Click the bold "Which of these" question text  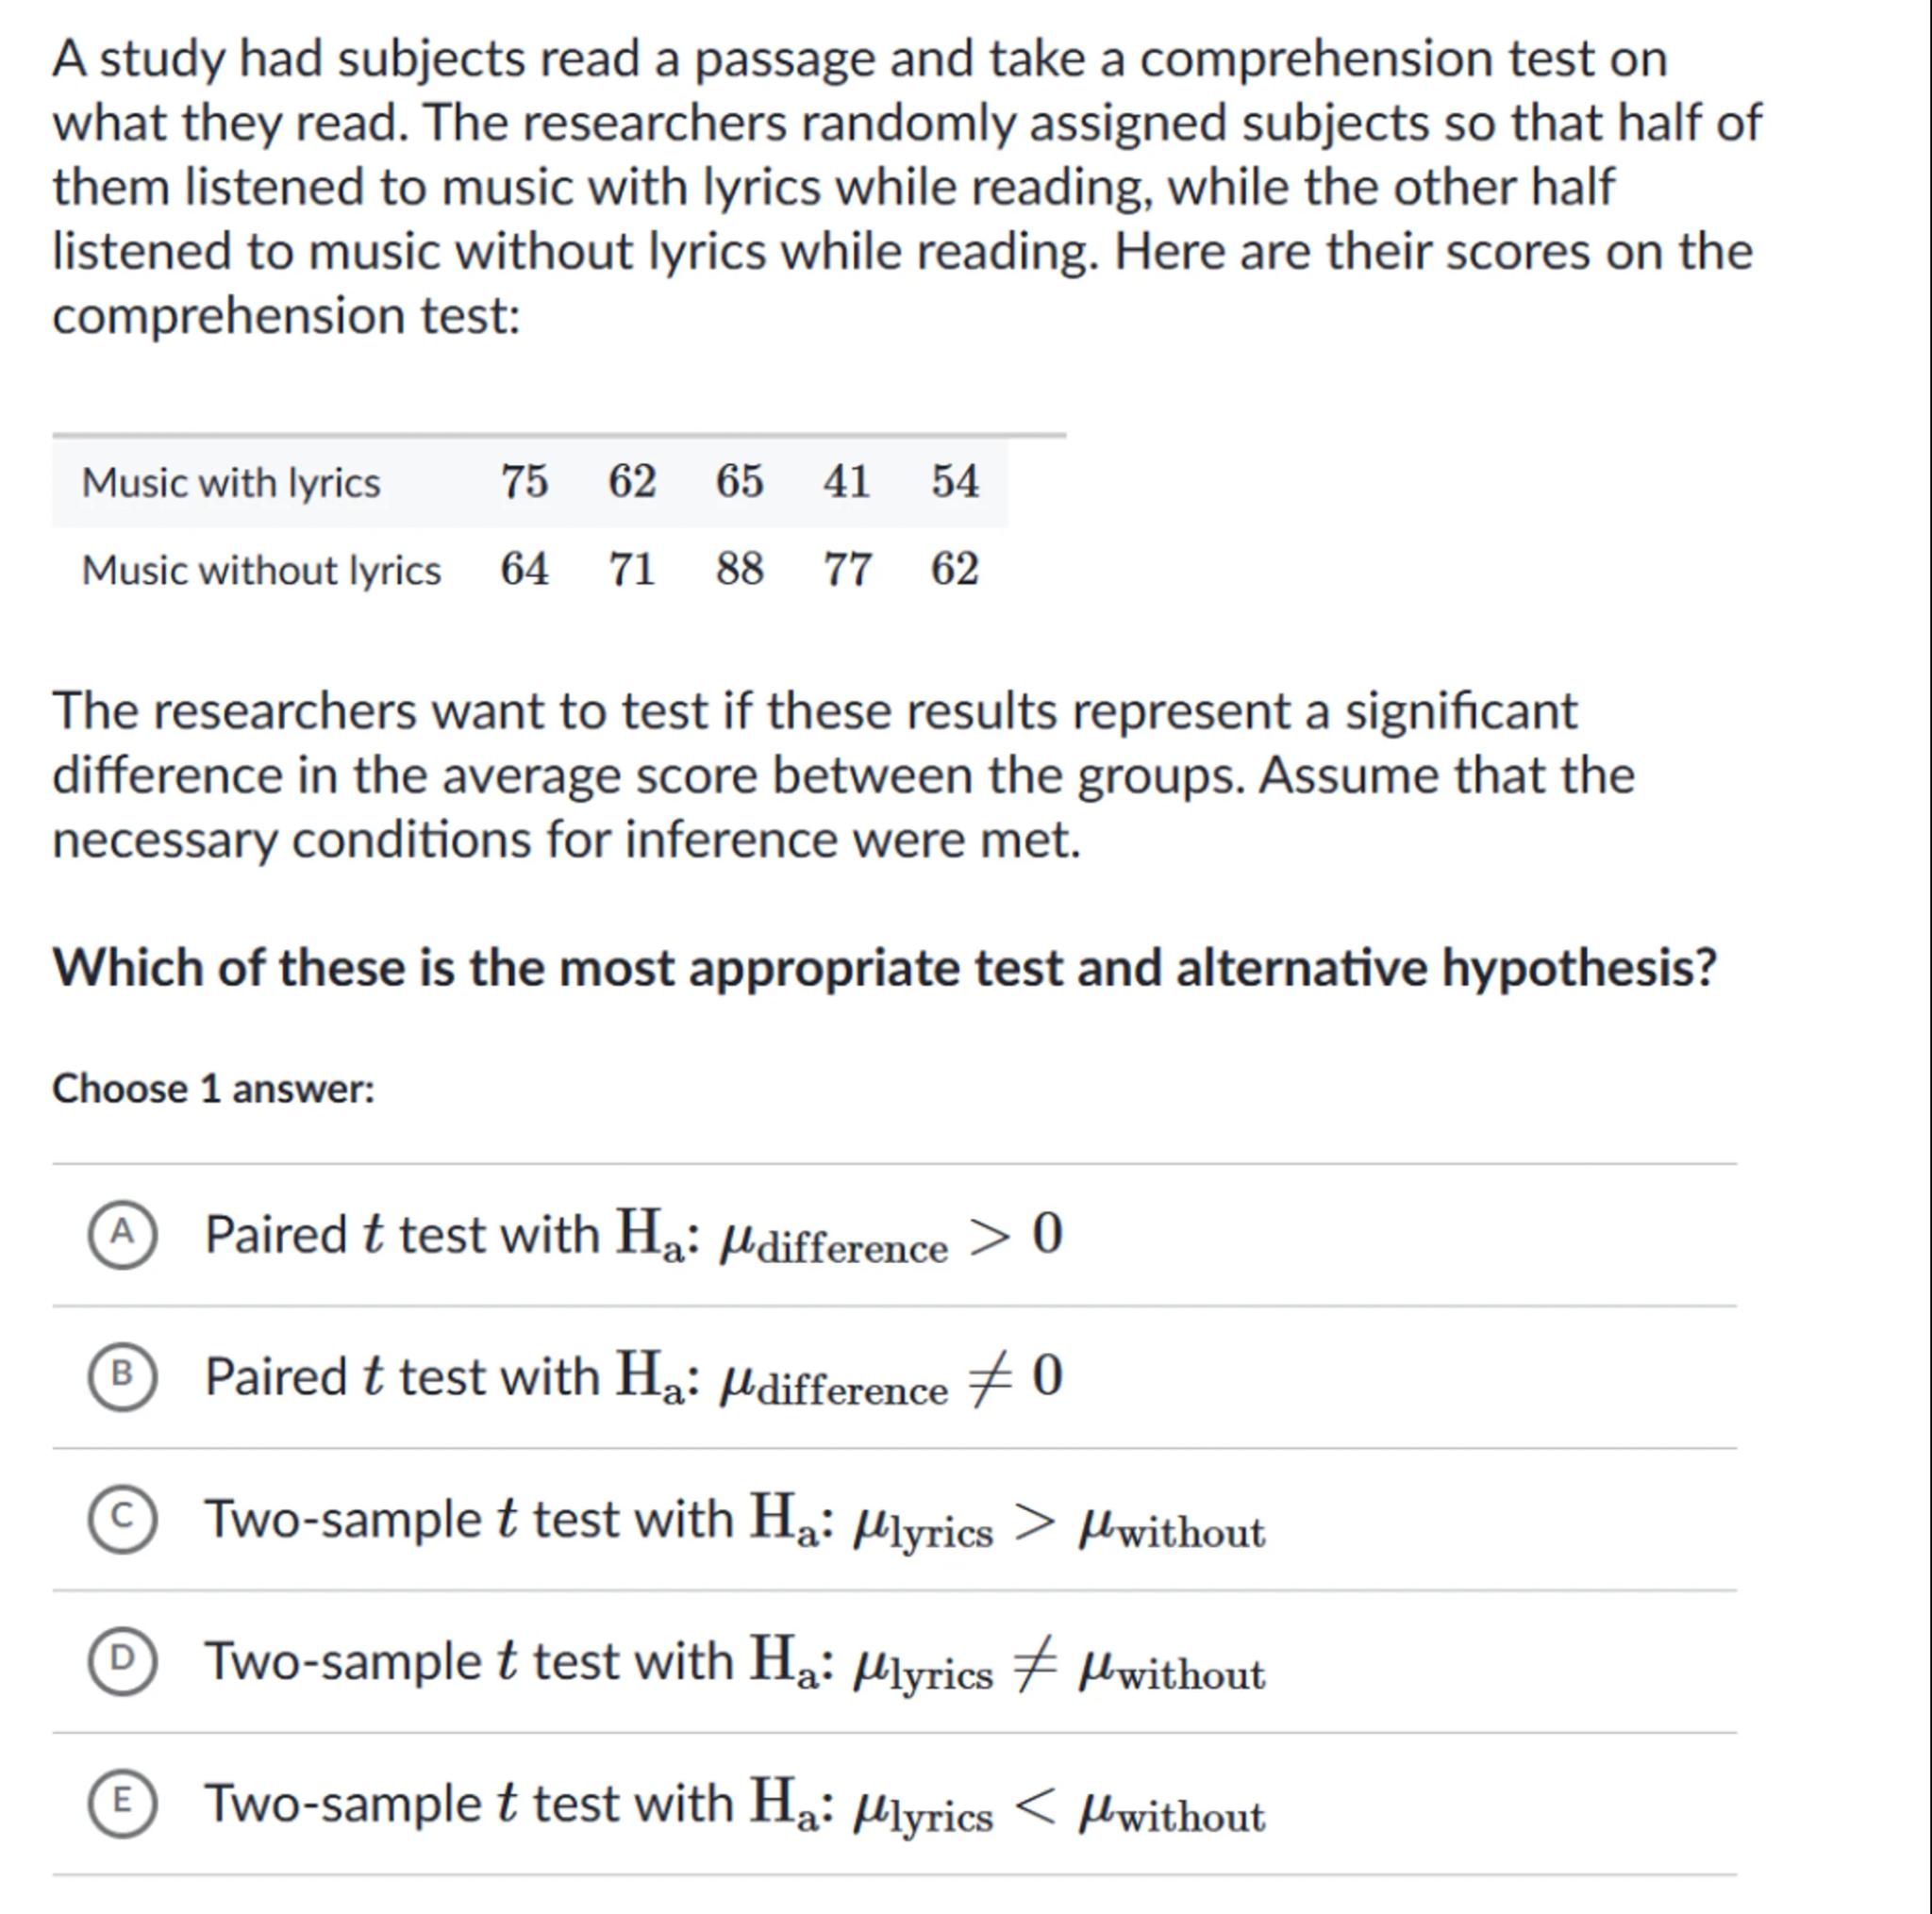point(884,968)
